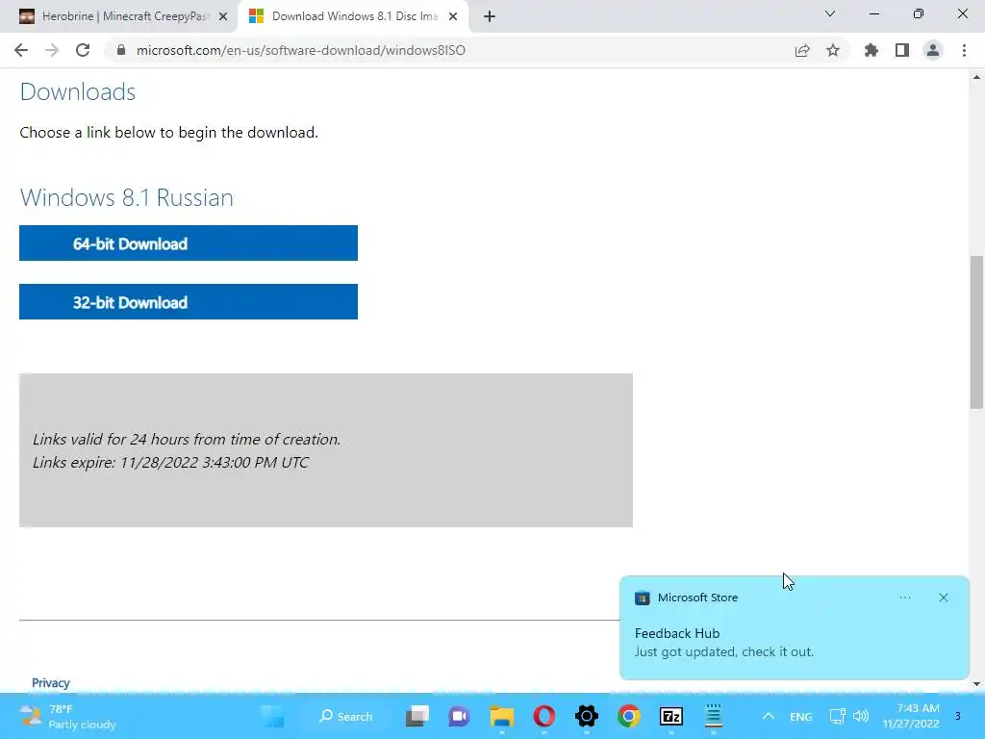Viewport: 985px width, 739px height.
Task: Close the Herobrine tab
Action: tap(223, 16)
